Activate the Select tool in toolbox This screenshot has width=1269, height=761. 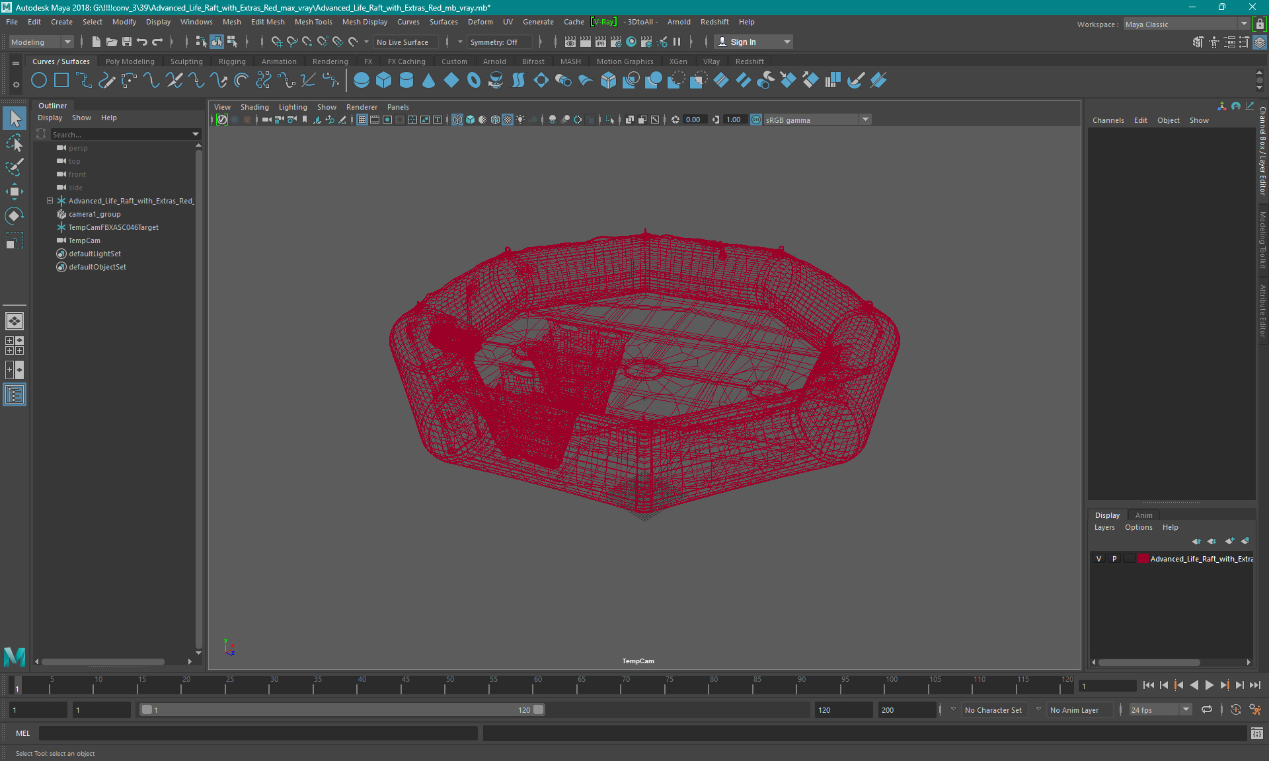click(15, 119)
